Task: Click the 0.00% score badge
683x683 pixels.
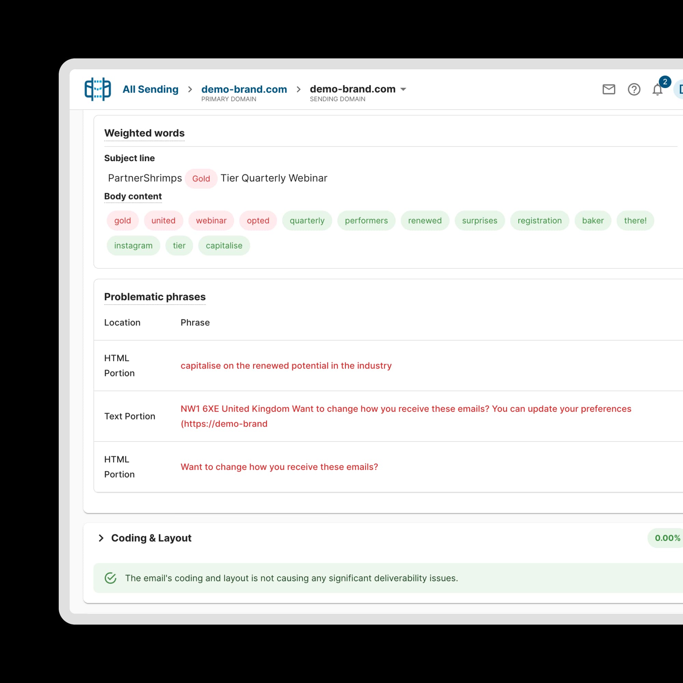Action: [x=667, y=538]
